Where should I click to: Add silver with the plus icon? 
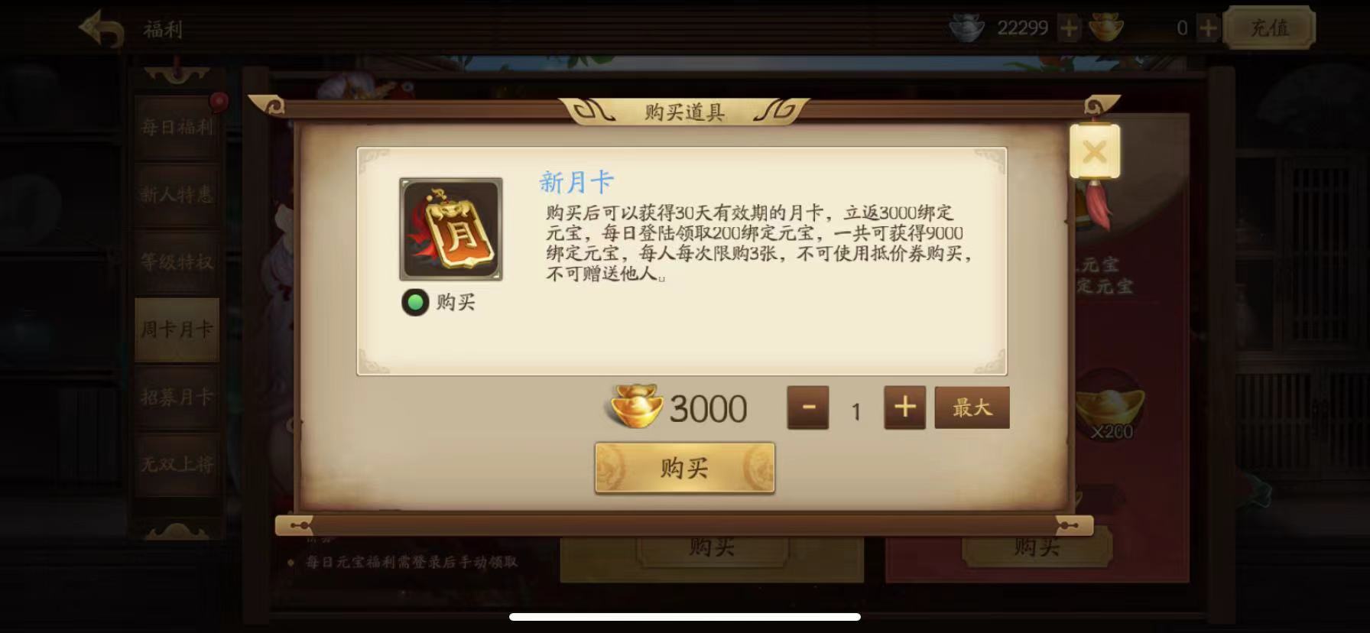pyautogui.click(x=1069, y=29)
